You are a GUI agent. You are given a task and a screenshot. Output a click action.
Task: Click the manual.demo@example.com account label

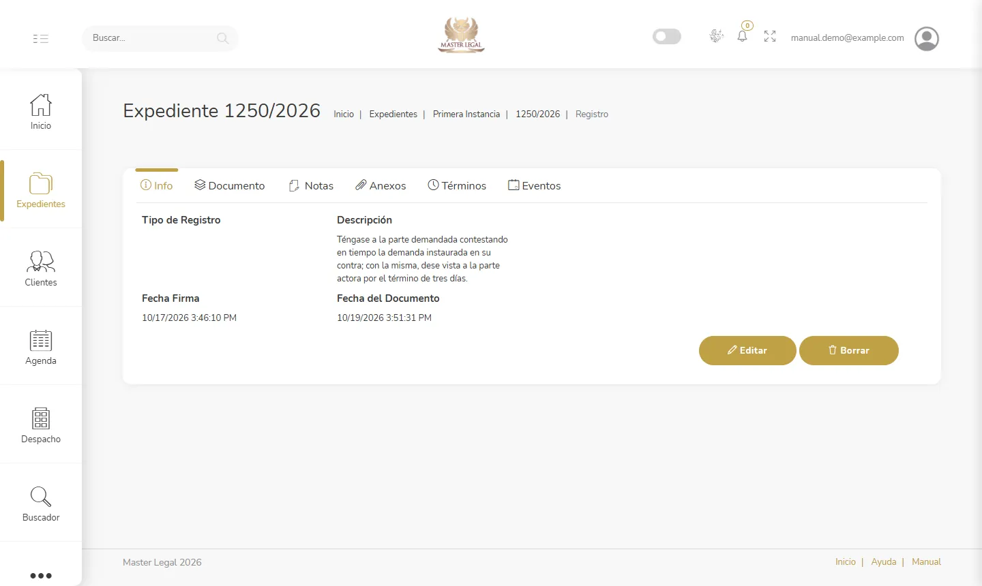coord(848,38)
